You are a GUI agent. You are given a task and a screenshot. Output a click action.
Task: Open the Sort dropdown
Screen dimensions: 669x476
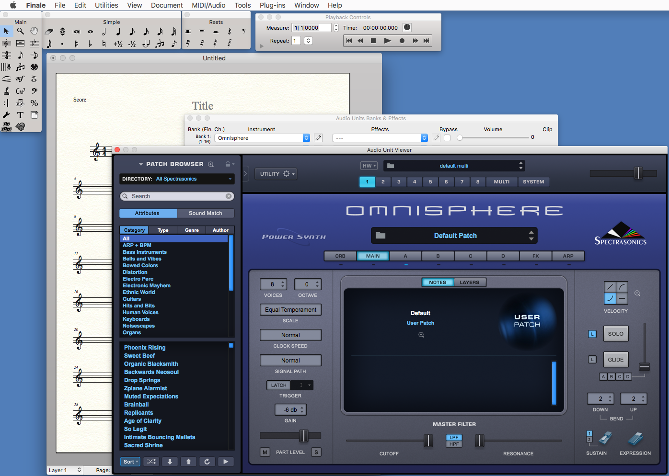pos(130,462)
